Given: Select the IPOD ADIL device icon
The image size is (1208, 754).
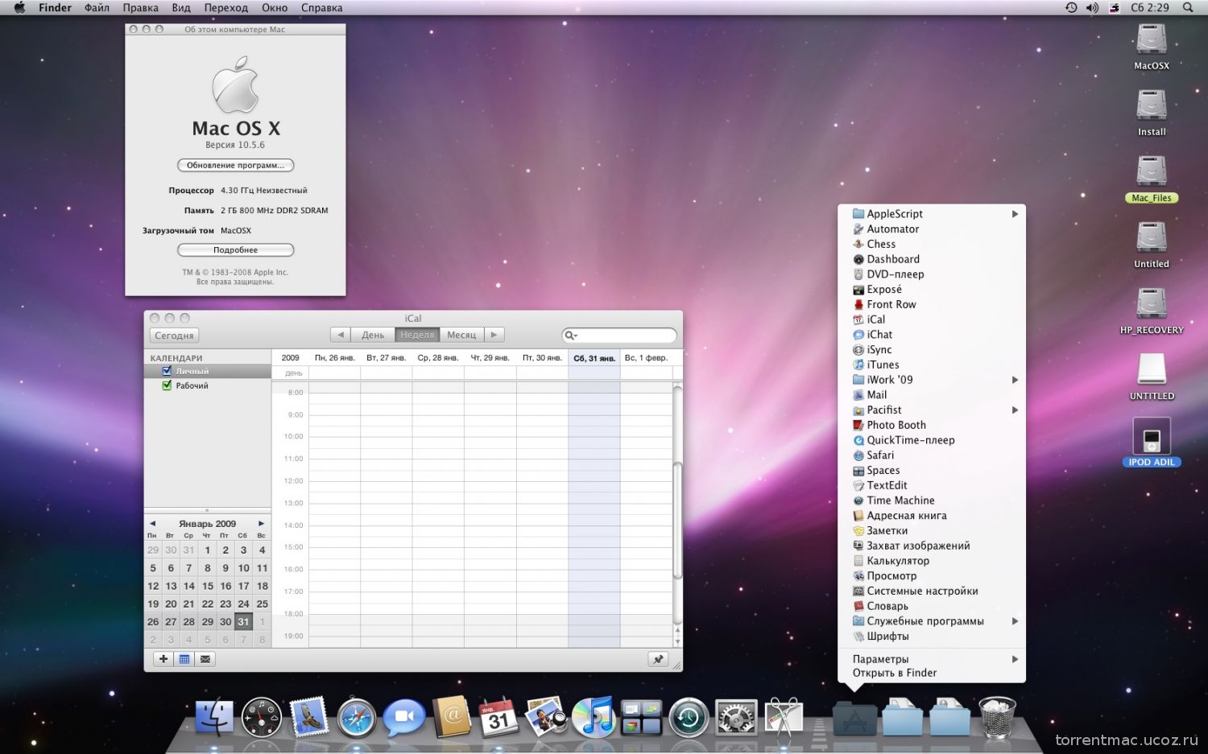Looking at the screenshot, I should (1152, 443).
